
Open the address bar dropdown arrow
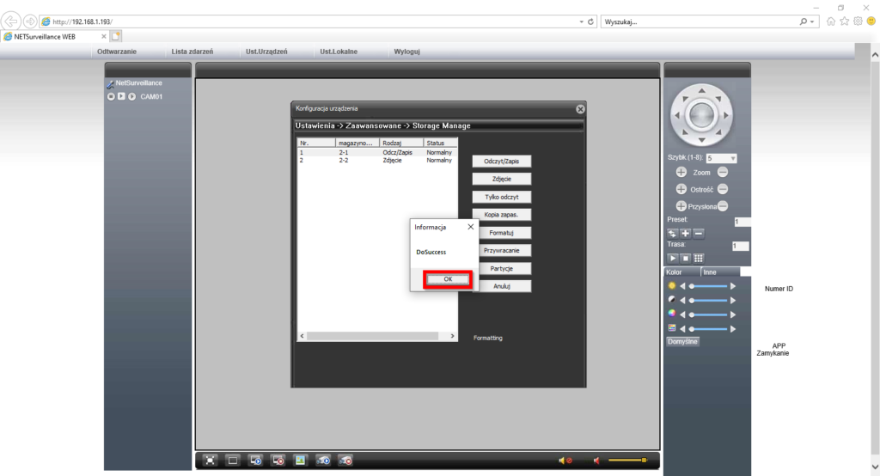pos(581,21)
